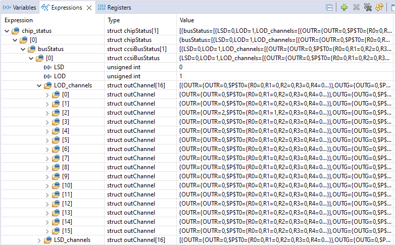This screenshot has height=245, width=395.
Task: Click the partially visible window icon at far right of toolbar
Action: (392, 8)
